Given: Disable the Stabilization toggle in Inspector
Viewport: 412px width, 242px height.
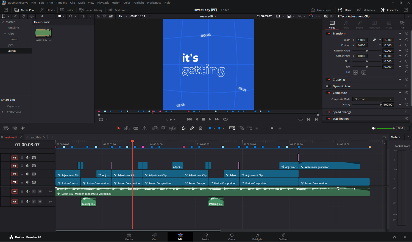Looking at the screenshot, I should click(x=329, y=119).
